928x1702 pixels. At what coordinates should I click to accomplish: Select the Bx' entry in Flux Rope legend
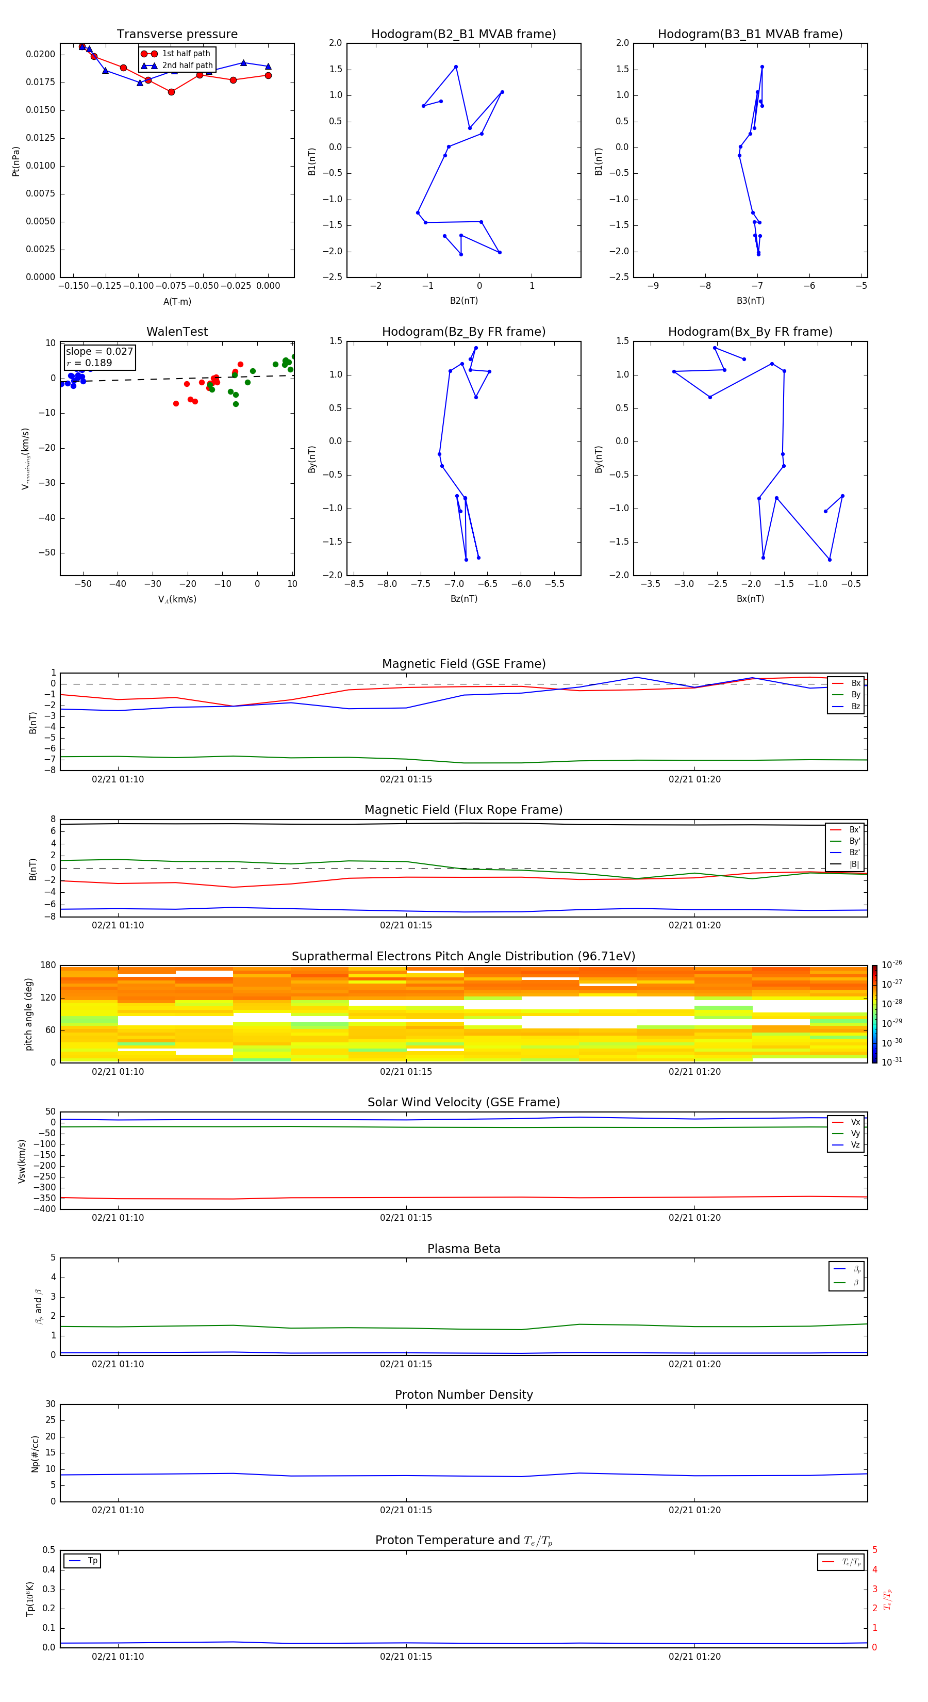(x=845, y=830)
